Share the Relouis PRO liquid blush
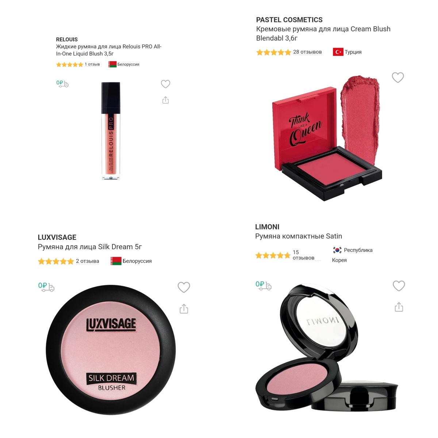Image resolution: width=438 pixels, height=438 pixels. coord(165,100)
